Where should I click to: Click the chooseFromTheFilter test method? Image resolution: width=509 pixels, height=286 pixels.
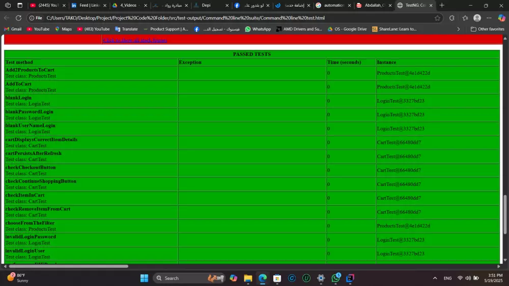30,223
